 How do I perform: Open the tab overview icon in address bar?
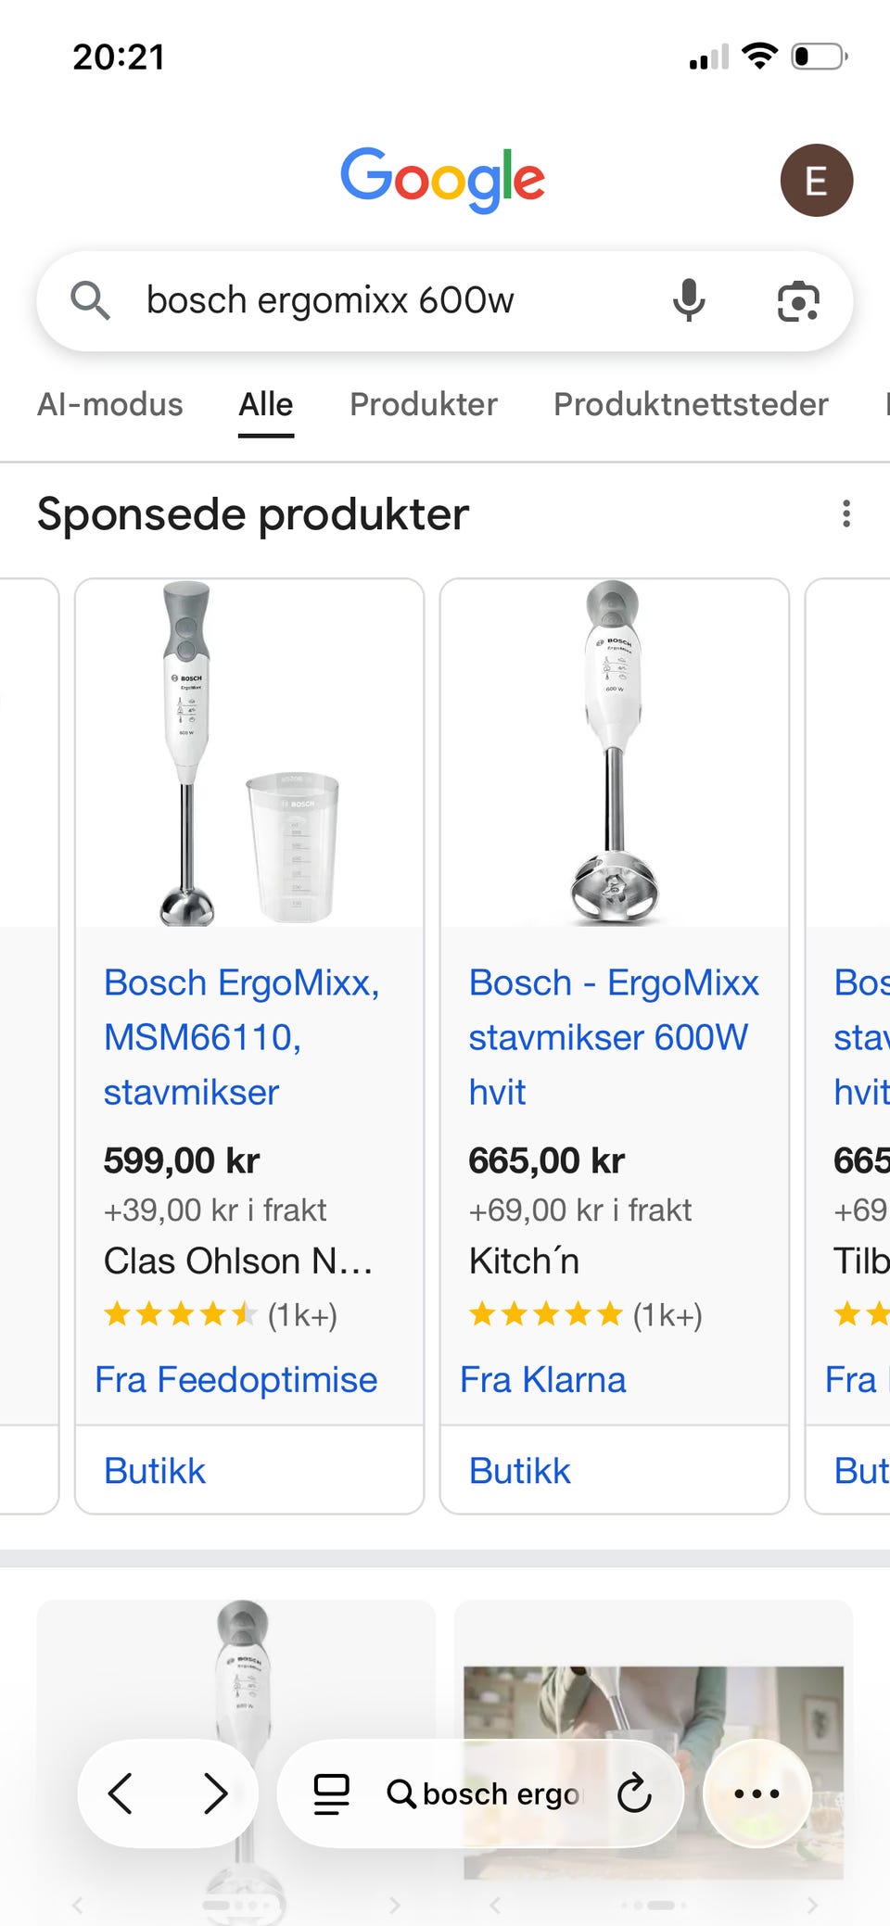pyautogui.click(x=331, y=1793)
